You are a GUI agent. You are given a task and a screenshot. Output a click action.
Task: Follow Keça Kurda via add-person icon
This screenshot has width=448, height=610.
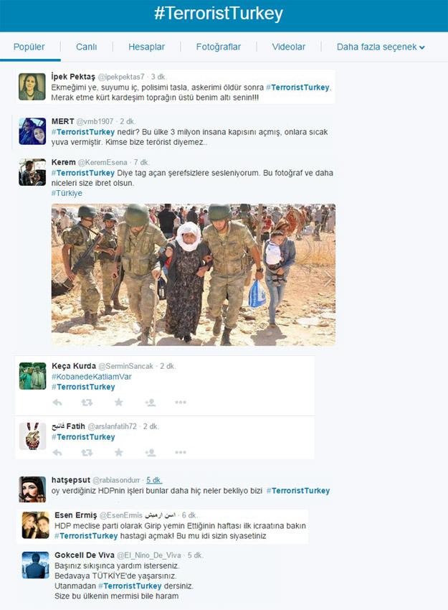pyautogui.click(x=150, y=403)
